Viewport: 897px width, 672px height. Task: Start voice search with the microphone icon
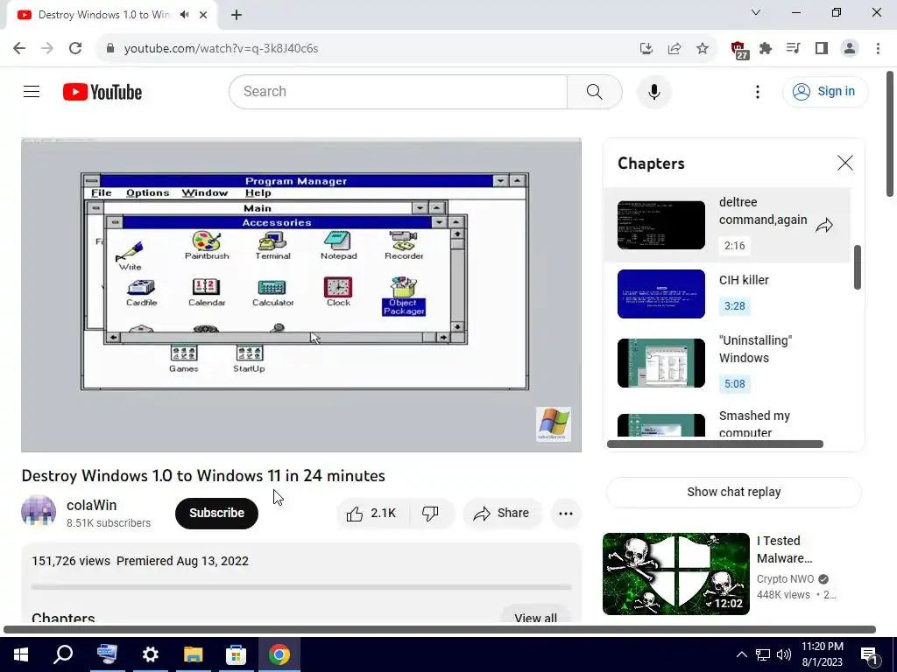tap(653, 91)
